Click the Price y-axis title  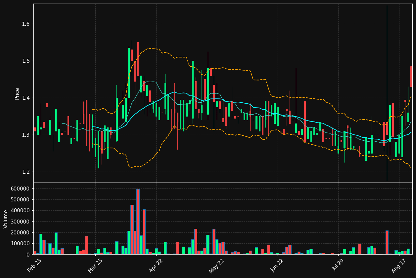[x=17, y=93]
